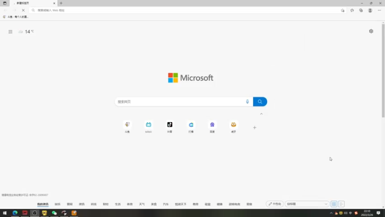
Task: Select the 天气 feed tab
Action: [141, 204]
